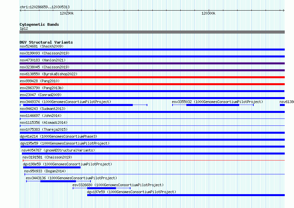Click the left arrow of the ruler
Screen dimensions: 294x208
tap(21, 10)
